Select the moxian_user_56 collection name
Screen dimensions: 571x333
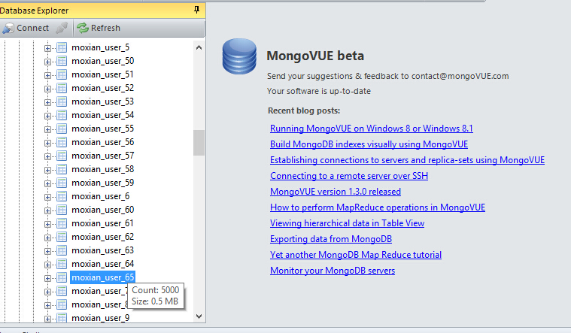[103, 142]
